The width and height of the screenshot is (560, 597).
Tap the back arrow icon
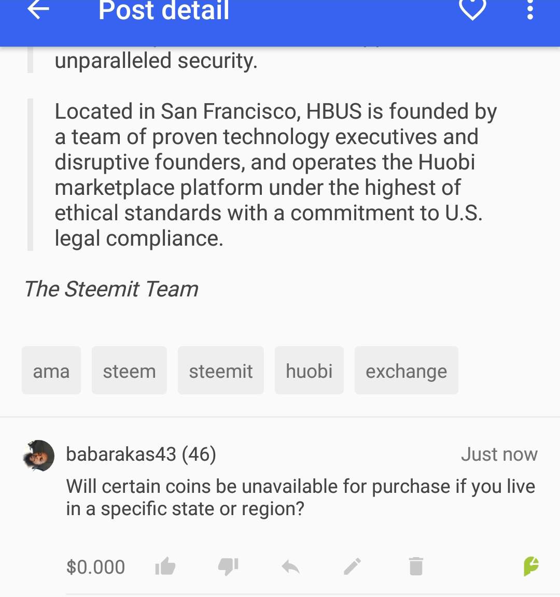coord(38,9)
